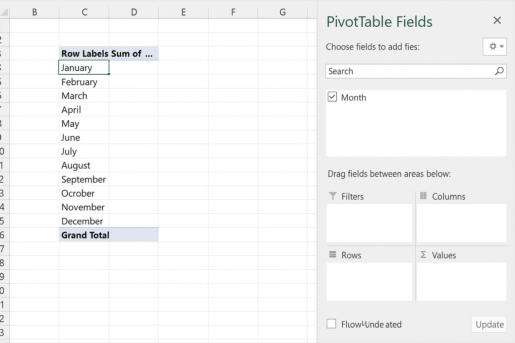Select the Ocrober cell
The height and width of the screenshot is (343, 515).
pos(84,193)
